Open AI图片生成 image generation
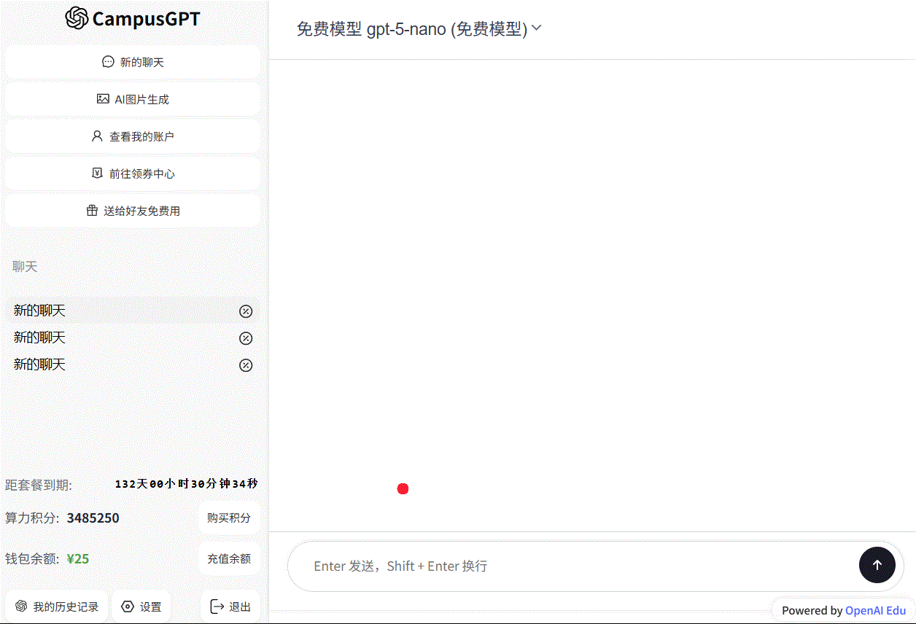 133,100
